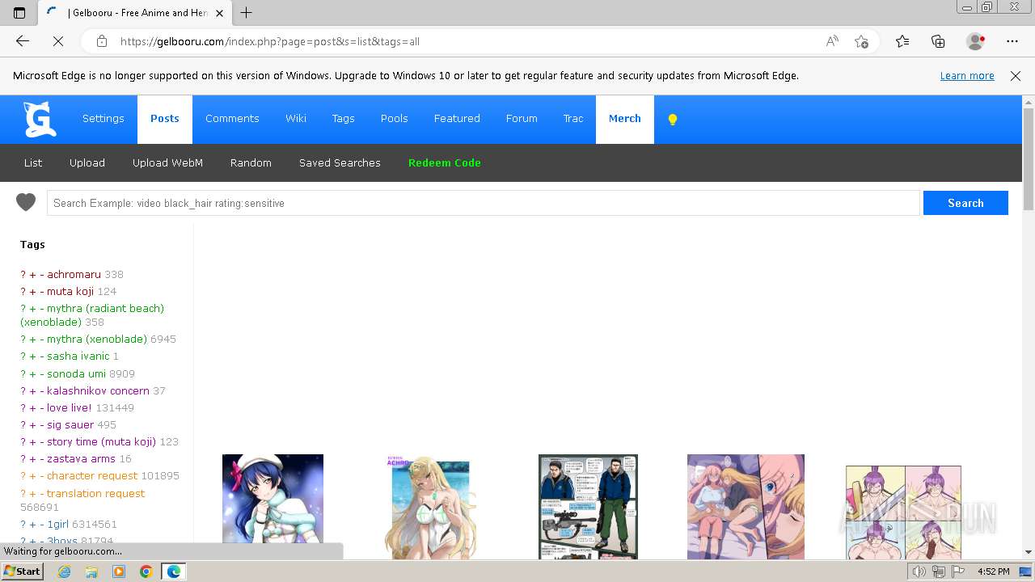The width and height of the screenshot is (1035, 582).
Task: Toggle the lightbulb dark mode icon
Action: pos(672,120)
